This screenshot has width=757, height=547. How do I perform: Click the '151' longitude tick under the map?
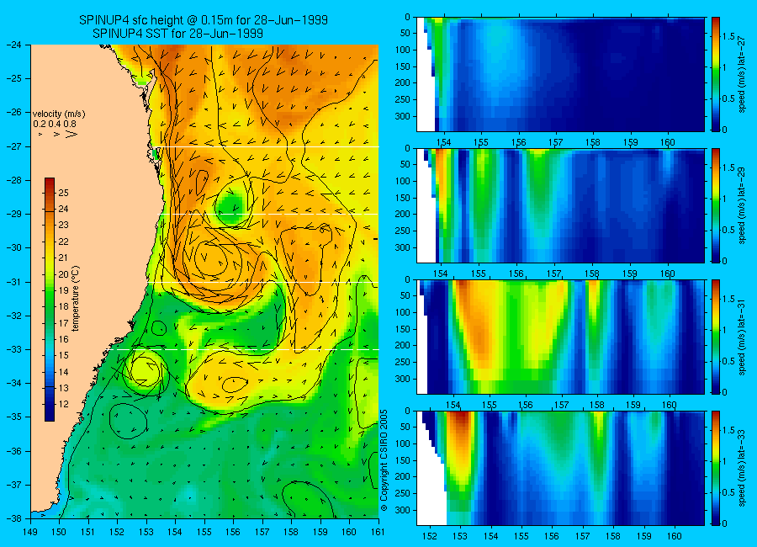(x=88, y=532)
